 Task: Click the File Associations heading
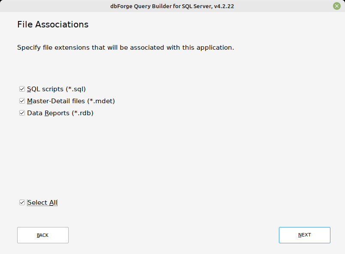[53, 24]
